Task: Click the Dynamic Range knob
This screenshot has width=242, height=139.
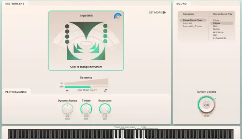Action: click(67, 109)
